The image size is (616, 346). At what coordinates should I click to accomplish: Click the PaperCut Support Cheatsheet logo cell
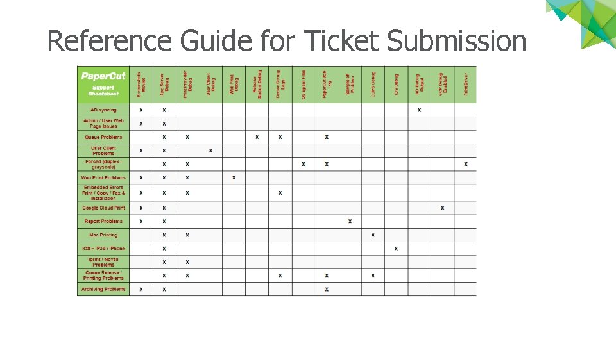click(x=103, y=85)
